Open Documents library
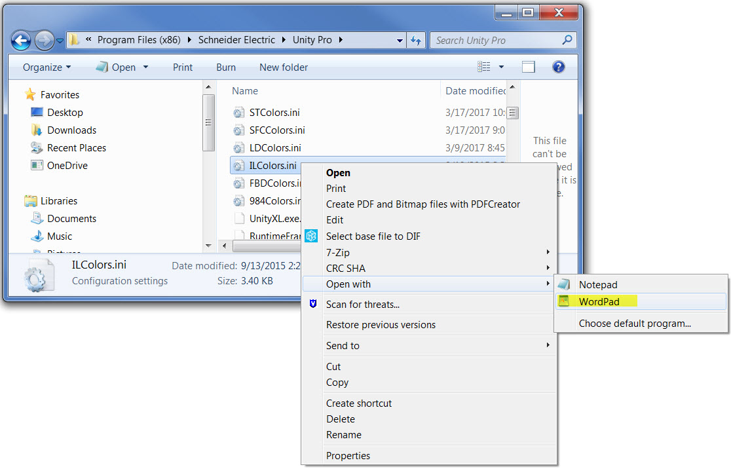 (x=64, y=219)
